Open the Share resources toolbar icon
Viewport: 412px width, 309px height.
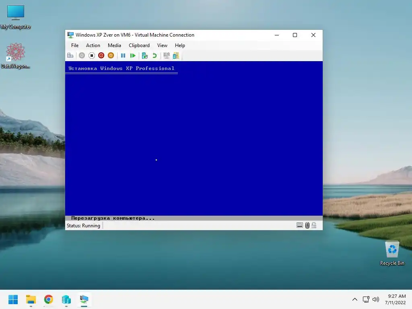176,56
